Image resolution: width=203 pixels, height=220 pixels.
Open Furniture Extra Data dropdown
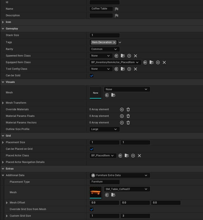coord(120,175)
